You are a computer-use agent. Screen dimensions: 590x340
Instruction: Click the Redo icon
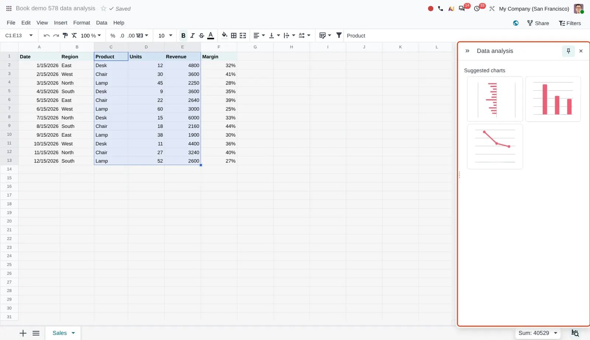[x=56, y=36]
